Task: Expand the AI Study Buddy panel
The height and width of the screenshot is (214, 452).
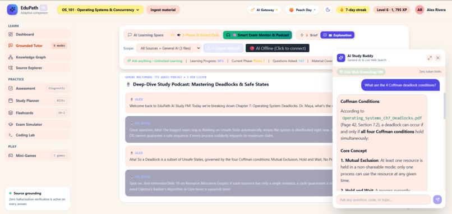Action: (x=430, y=58)
